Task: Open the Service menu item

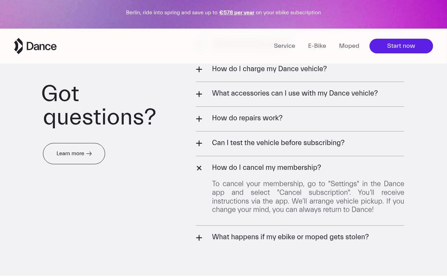Action: (x=284, y=46)
